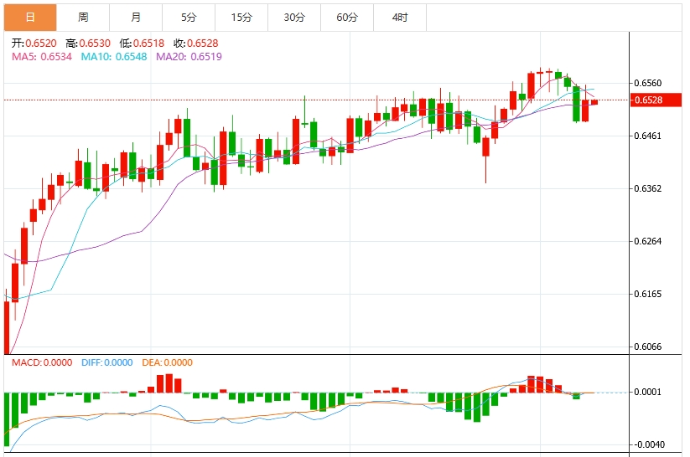Click the DEA: 0.0000 label

pyautogui.click(x=167, y=362)
